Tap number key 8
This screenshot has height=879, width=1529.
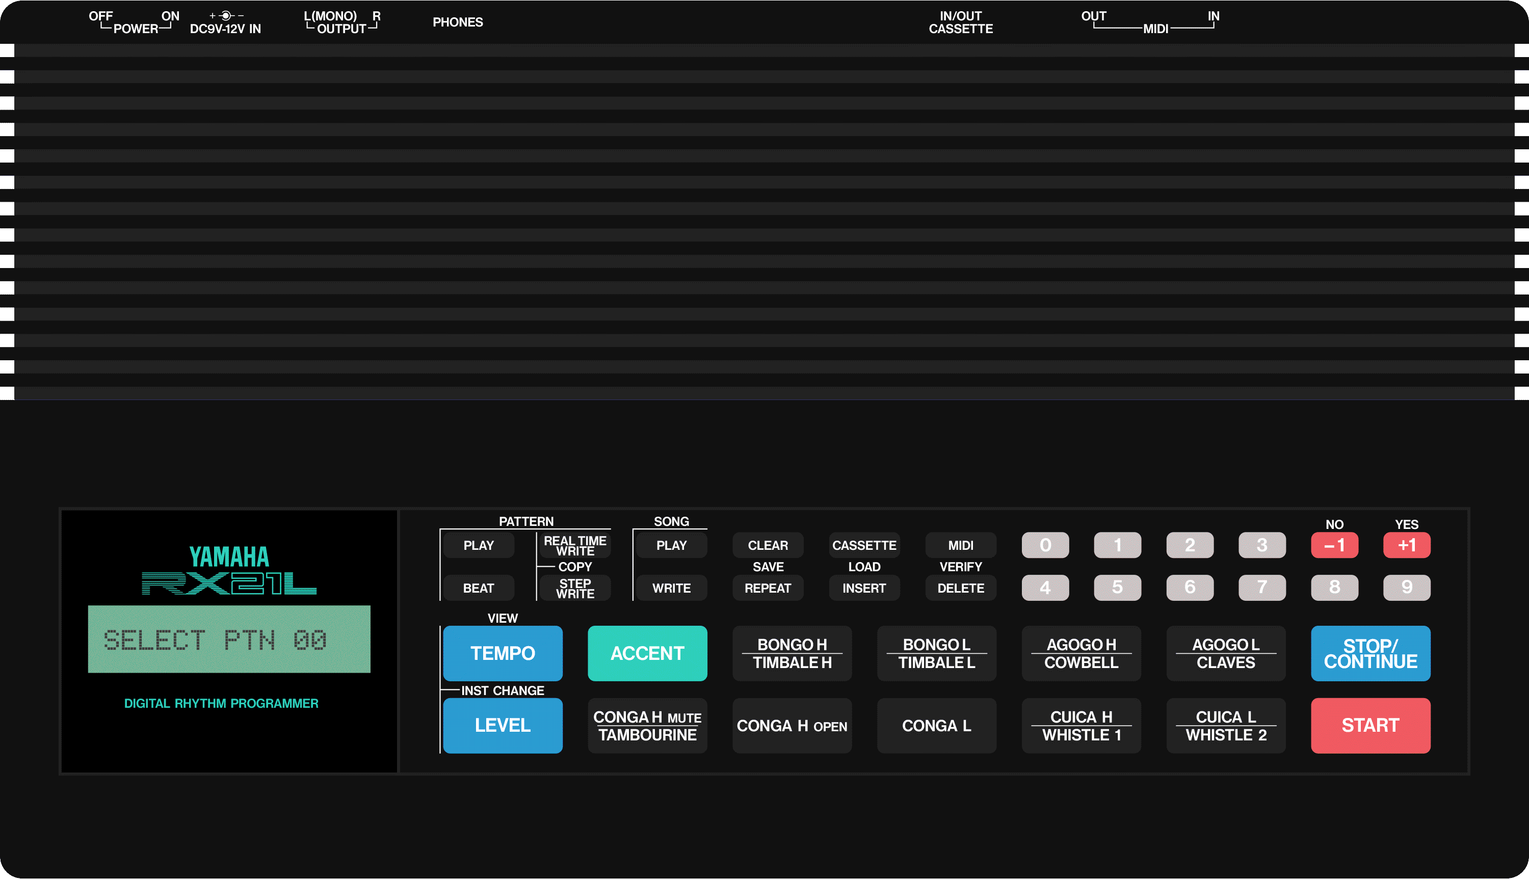tap(1335, 588)
